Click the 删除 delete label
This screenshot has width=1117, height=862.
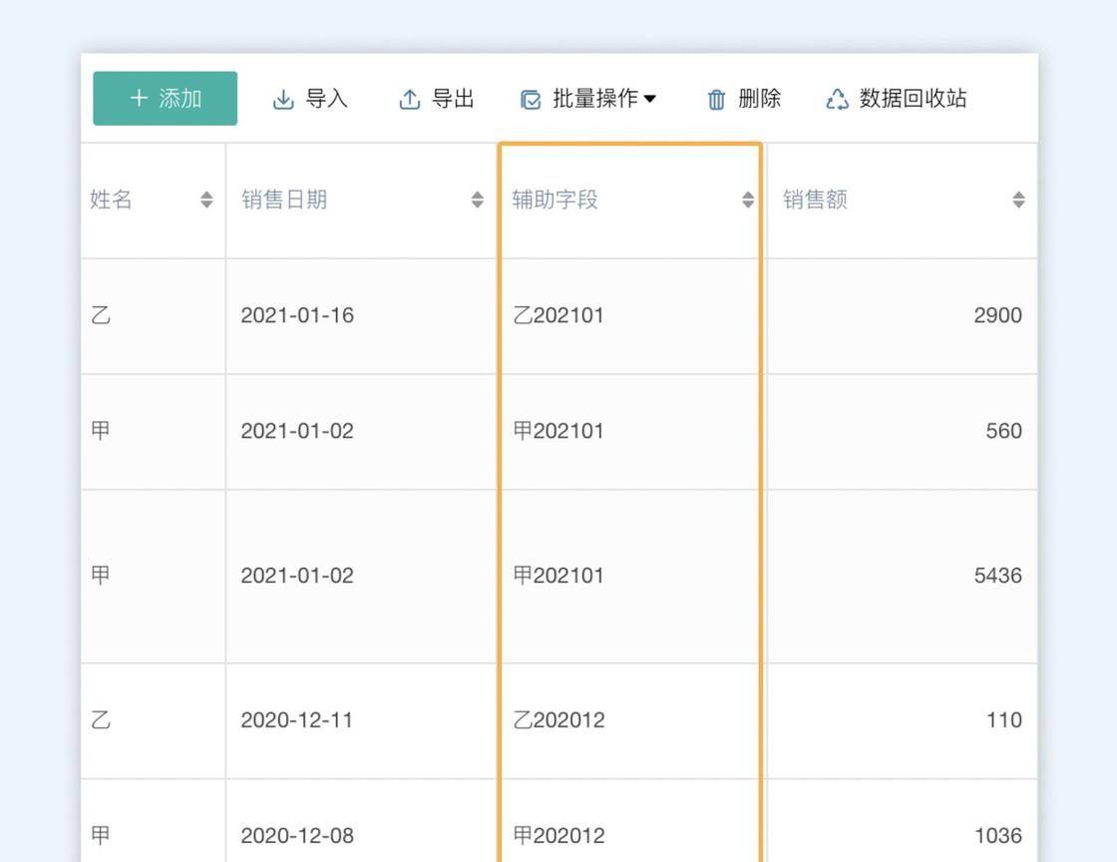click(x=759, y=99)
